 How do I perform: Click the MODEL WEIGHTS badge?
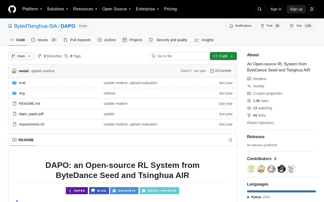click(159, 191)
